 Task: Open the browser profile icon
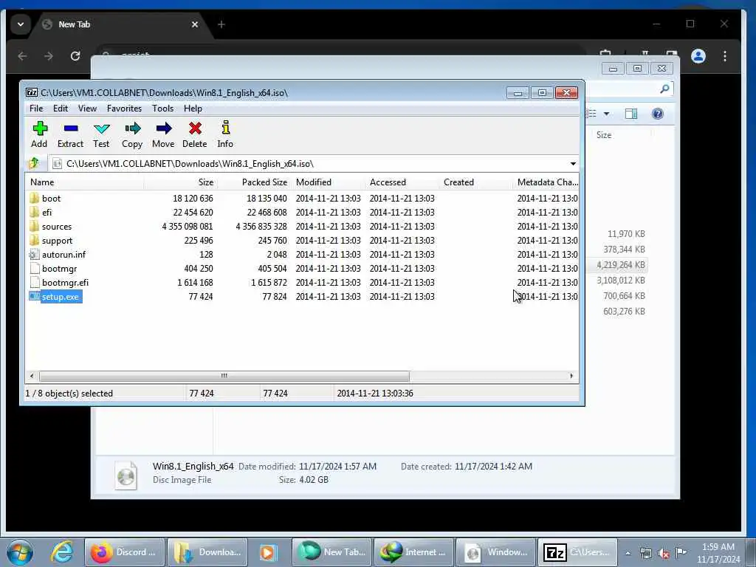click(698, 56)
